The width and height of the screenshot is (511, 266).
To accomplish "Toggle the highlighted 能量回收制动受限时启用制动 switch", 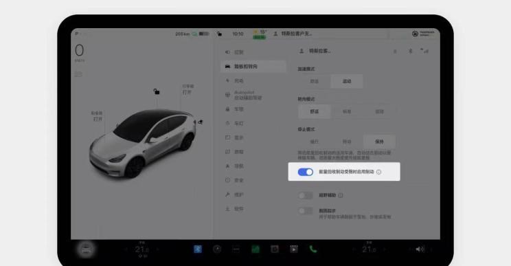I will (x=306, y=172).
